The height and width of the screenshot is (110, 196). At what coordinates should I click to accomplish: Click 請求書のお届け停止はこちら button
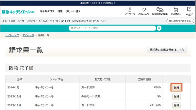(x=167, y=50)
